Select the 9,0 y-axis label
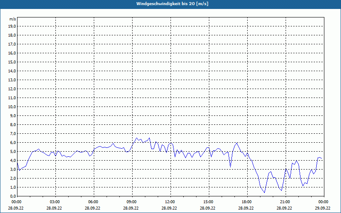341x213 pixels. pos(13,115)
